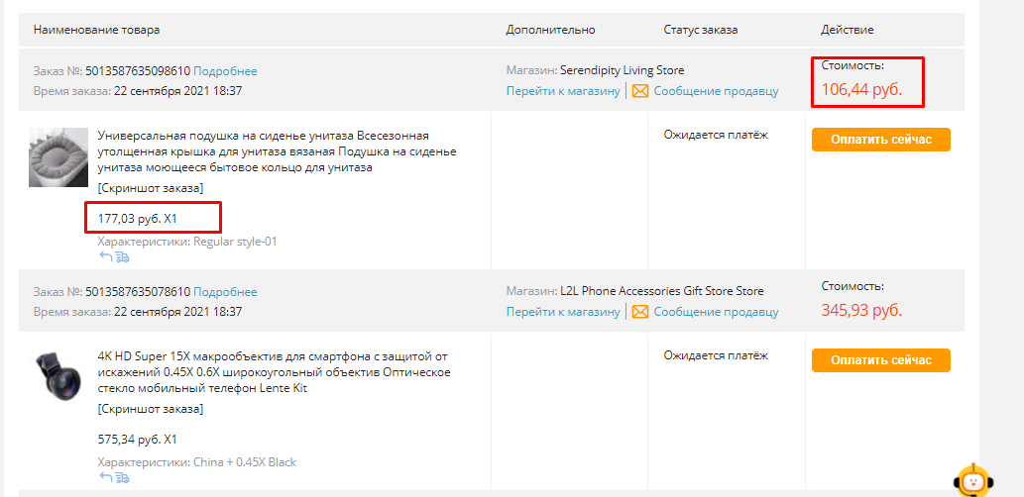
Task: View order screenshot for the toilet cushion
Action: [151, 188]
